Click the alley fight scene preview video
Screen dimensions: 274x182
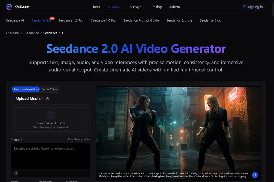point(178,133)
